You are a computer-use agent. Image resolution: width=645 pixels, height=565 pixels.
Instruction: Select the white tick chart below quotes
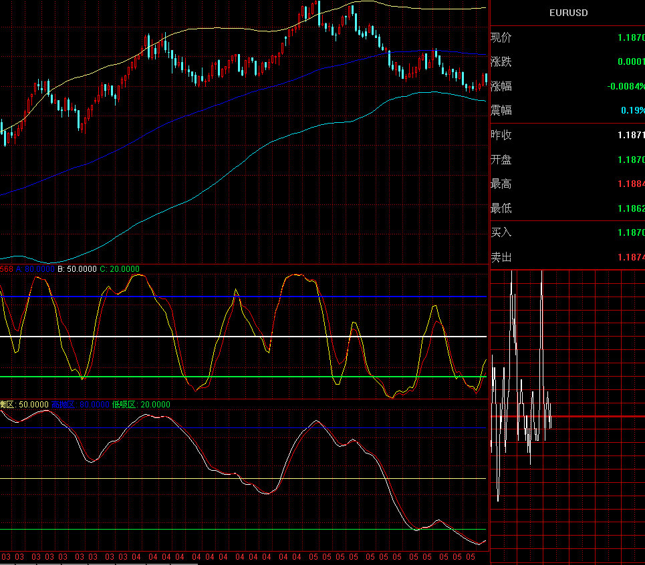click(521, 385)
